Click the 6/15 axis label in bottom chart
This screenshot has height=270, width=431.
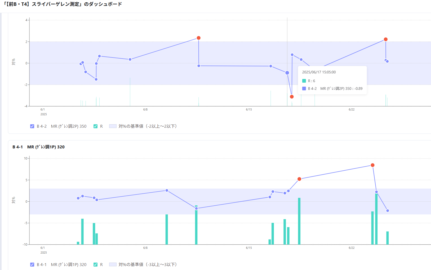[249, 248]
